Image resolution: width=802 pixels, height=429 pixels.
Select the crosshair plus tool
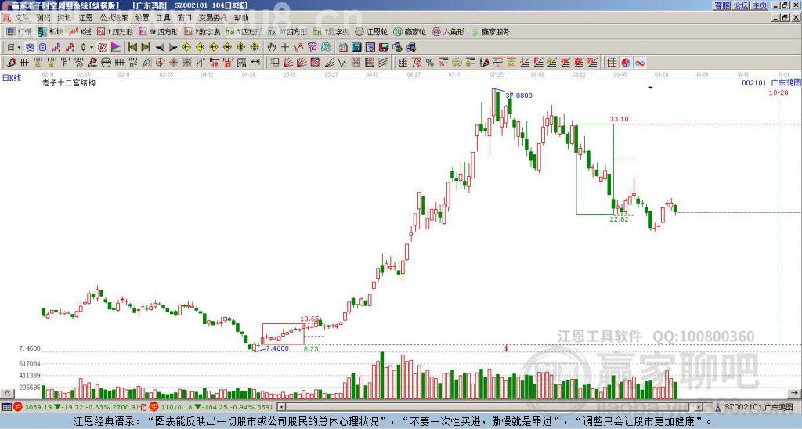[x=285, y=48]
